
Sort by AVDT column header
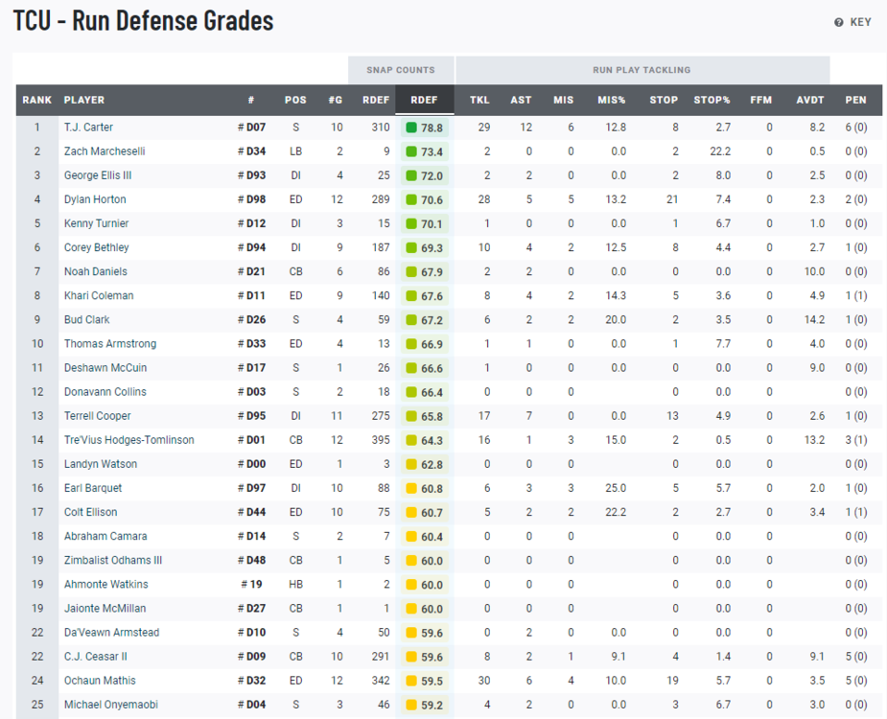pyautogui.click(x=809, y=100)
